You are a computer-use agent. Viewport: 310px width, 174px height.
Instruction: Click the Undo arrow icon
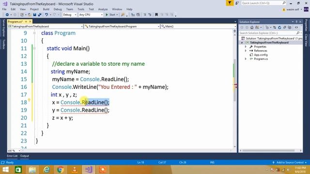[46, 15]
